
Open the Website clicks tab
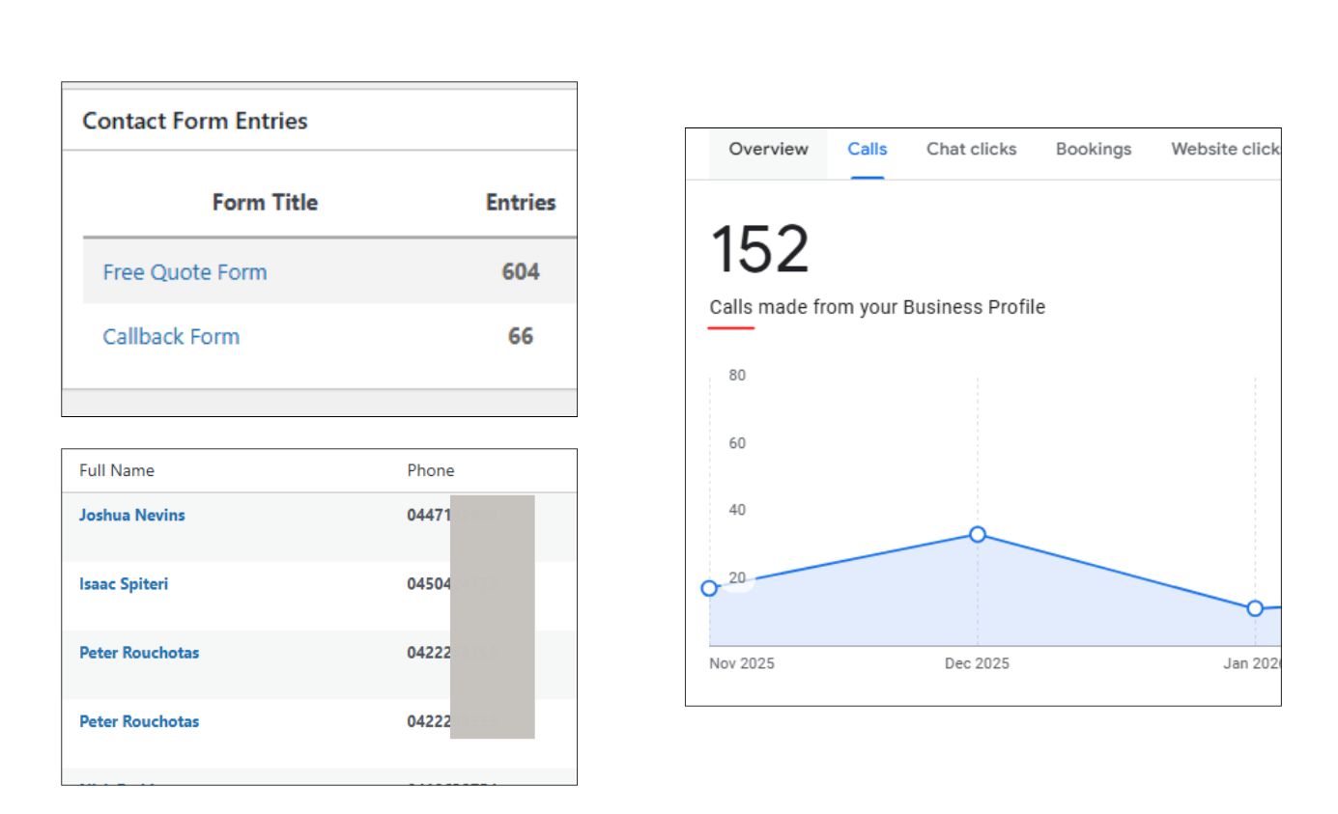1224,150
